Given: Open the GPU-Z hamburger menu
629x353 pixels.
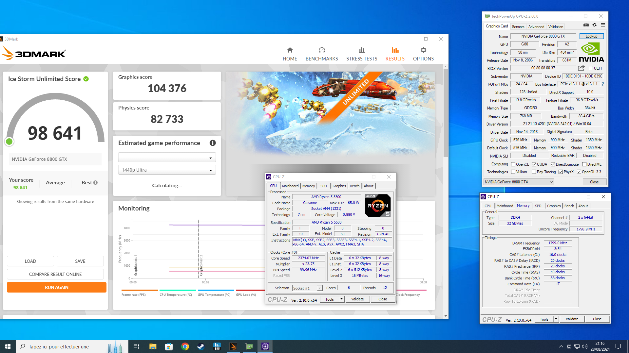Looking at the screenshot, I should point(603,25).
